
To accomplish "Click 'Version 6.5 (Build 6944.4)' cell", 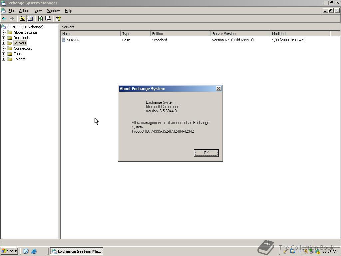I will click(233, 40).
